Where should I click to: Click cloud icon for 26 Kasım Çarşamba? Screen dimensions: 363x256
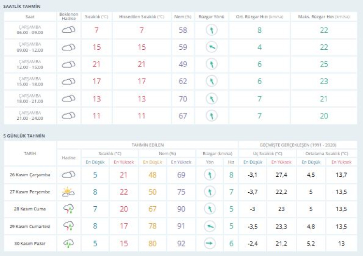coord(68,175)
